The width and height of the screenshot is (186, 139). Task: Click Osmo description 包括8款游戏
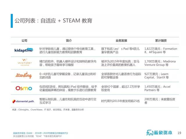coord(68,88)
